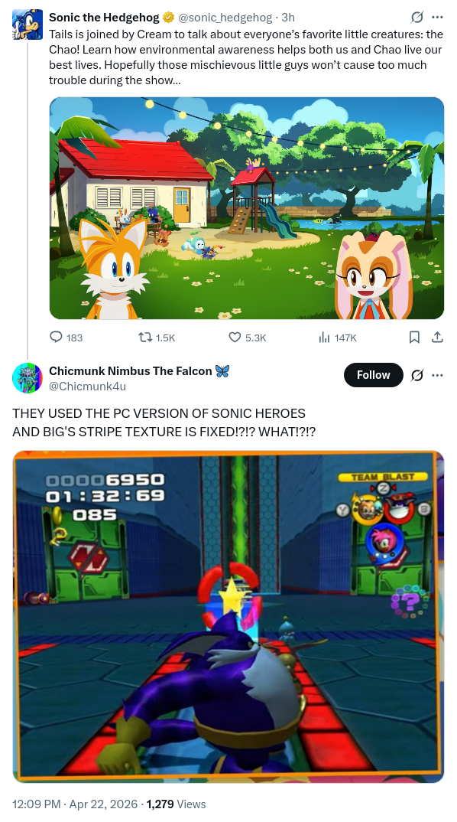Viewport: 457px width, 822px height.
Task: Open Sonic the Hedgehog profile avatar
Action: [28, 24]
